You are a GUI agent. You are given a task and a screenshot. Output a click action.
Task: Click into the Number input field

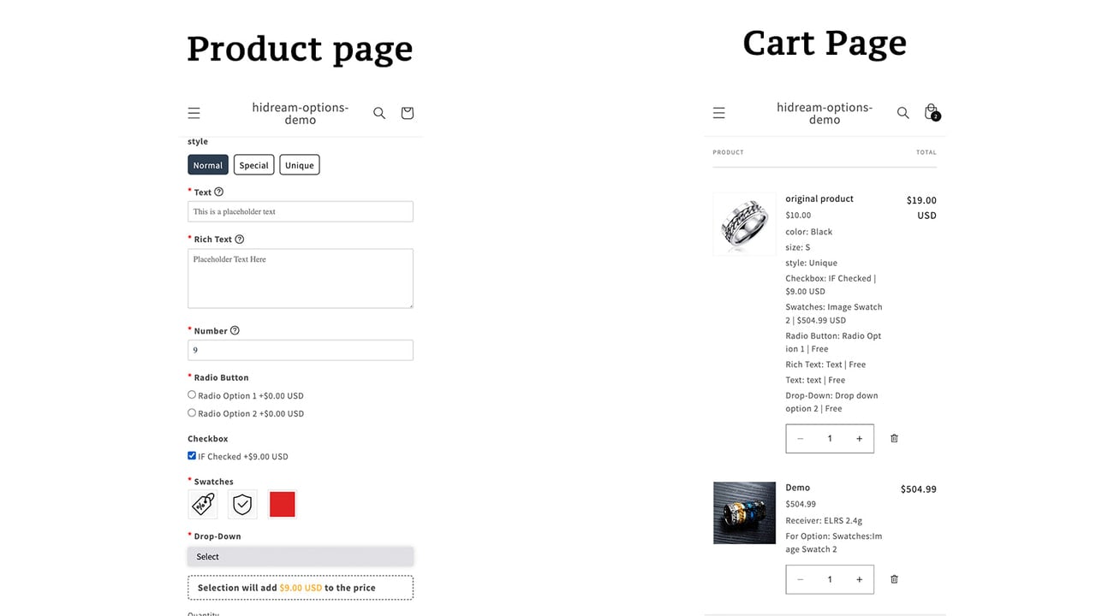(301, 350)
